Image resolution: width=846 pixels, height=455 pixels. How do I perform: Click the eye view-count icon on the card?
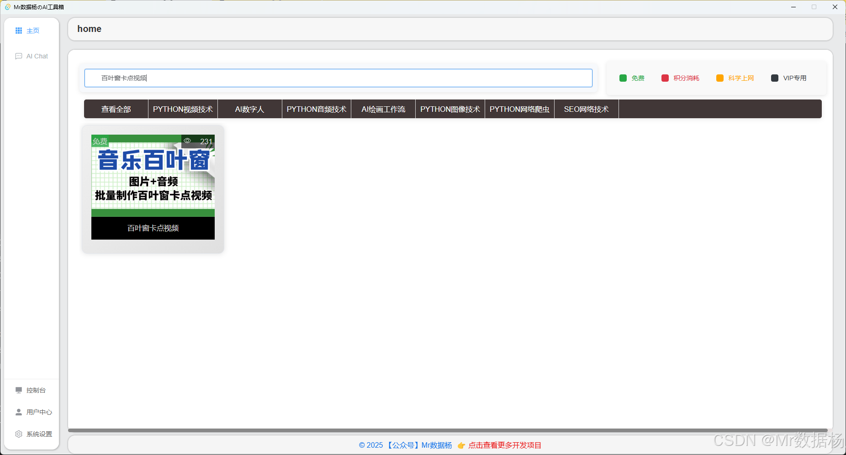(187, 141)
